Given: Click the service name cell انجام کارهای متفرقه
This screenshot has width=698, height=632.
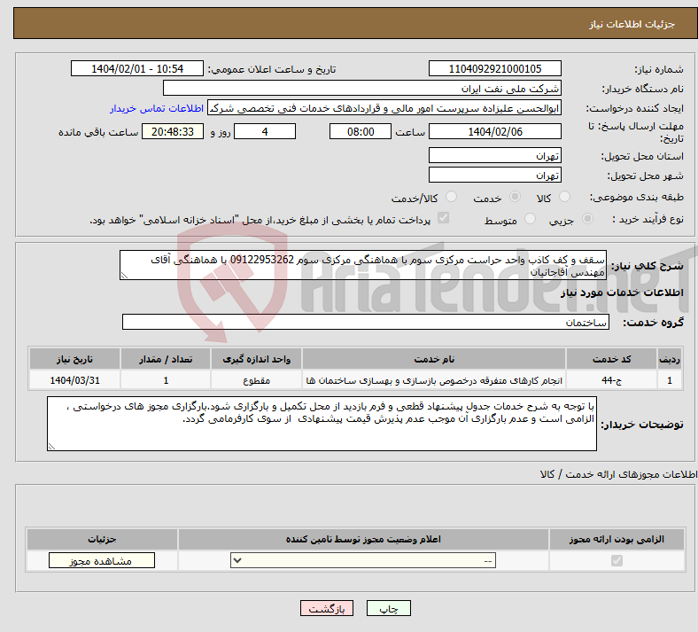Looking at the screenshot, I should pos(434,380).
